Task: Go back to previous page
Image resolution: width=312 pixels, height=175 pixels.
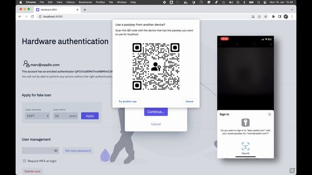Action: click(20, 17)
